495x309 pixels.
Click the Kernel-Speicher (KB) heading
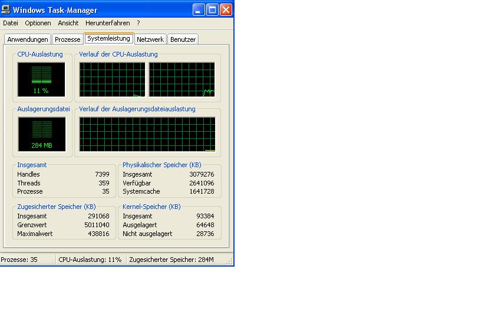click(151, 207)
